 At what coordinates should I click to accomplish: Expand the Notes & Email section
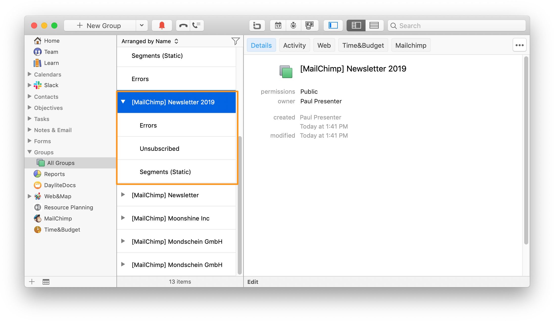coord(29,130)
